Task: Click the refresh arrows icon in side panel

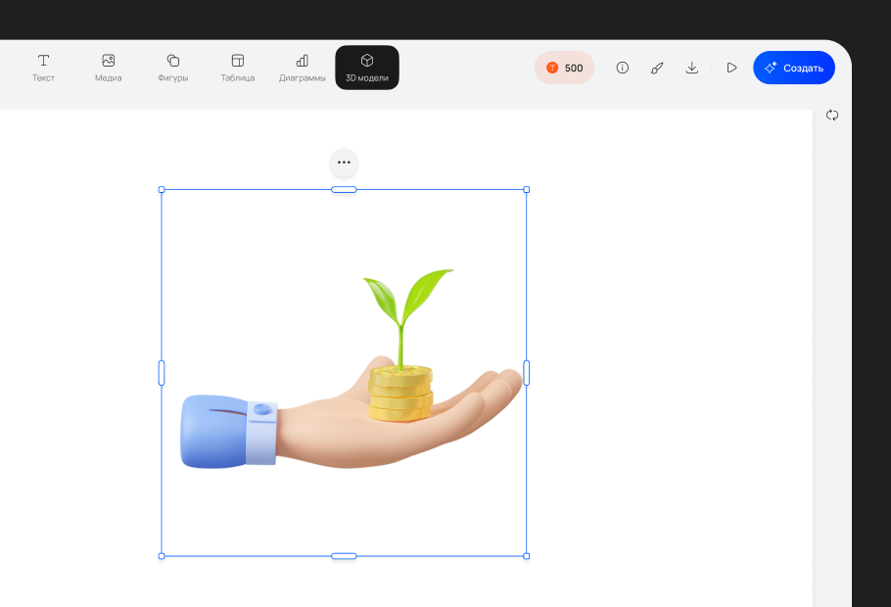Action: click(x=832, y=115)
